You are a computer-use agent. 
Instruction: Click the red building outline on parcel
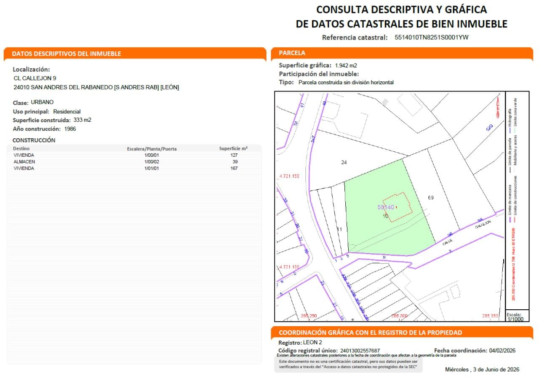pos(398,207)
